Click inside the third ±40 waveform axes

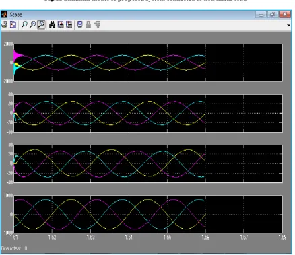148,163
